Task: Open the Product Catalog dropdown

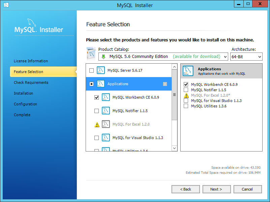Action: click(163, 57)
